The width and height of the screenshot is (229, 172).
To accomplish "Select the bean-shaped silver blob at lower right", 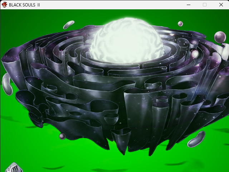I will click(x=196, y=139).
